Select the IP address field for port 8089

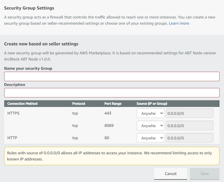[x=189, y=126]
